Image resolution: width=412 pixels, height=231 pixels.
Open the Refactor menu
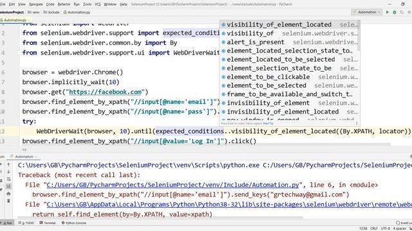pos(64,4)
